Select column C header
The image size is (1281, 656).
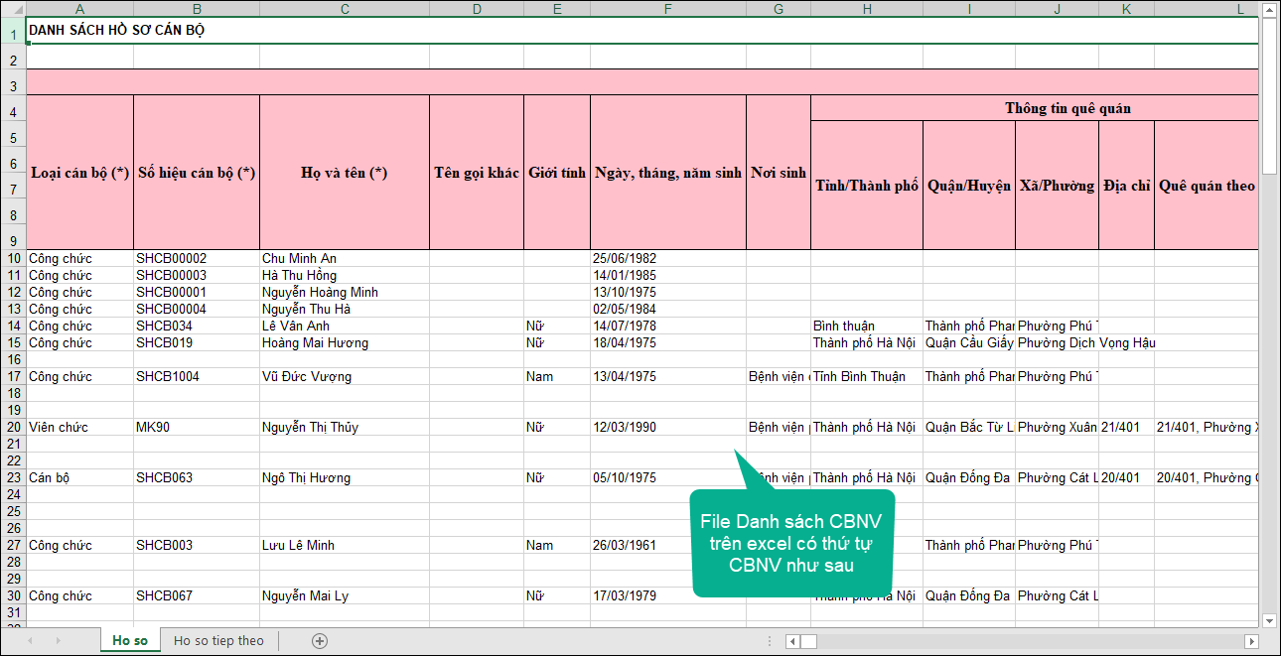point(345,9)
